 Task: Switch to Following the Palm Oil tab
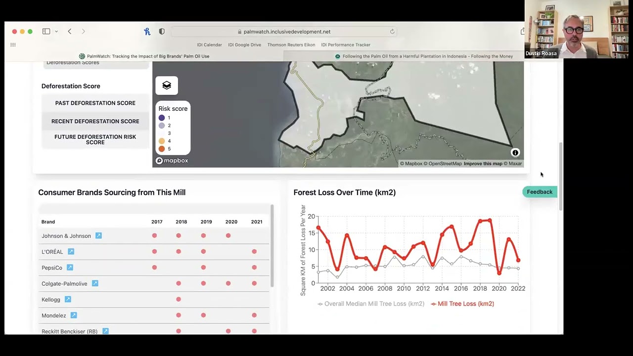(x=424, y=56)
